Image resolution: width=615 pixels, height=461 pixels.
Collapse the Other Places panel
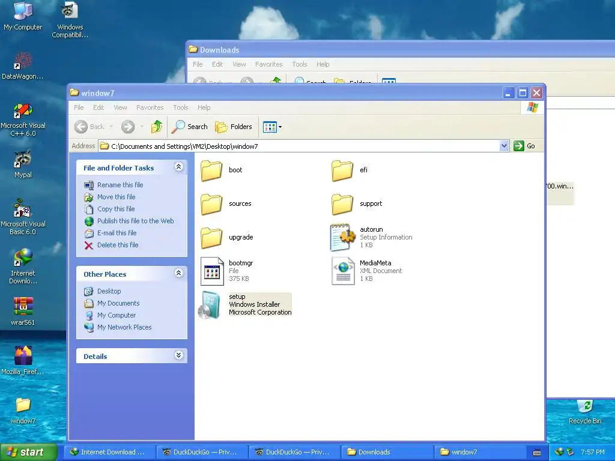178,273
